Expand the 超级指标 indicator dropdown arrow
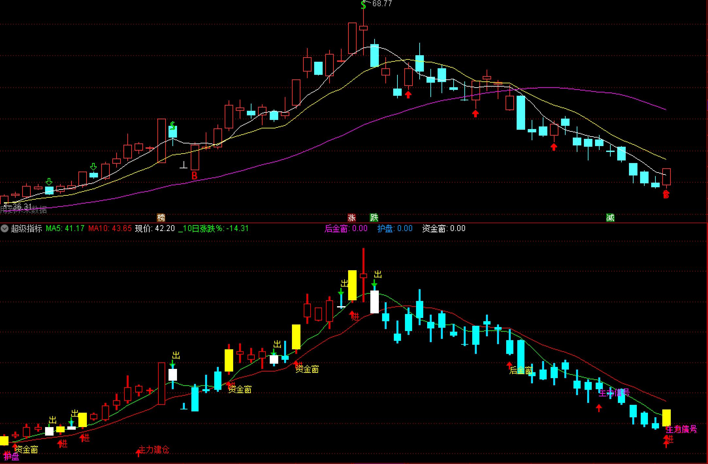 point(5,228)
